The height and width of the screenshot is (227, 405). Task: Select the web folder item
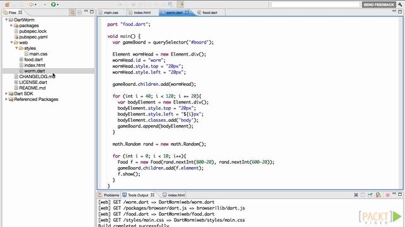[x=23, y=42]
